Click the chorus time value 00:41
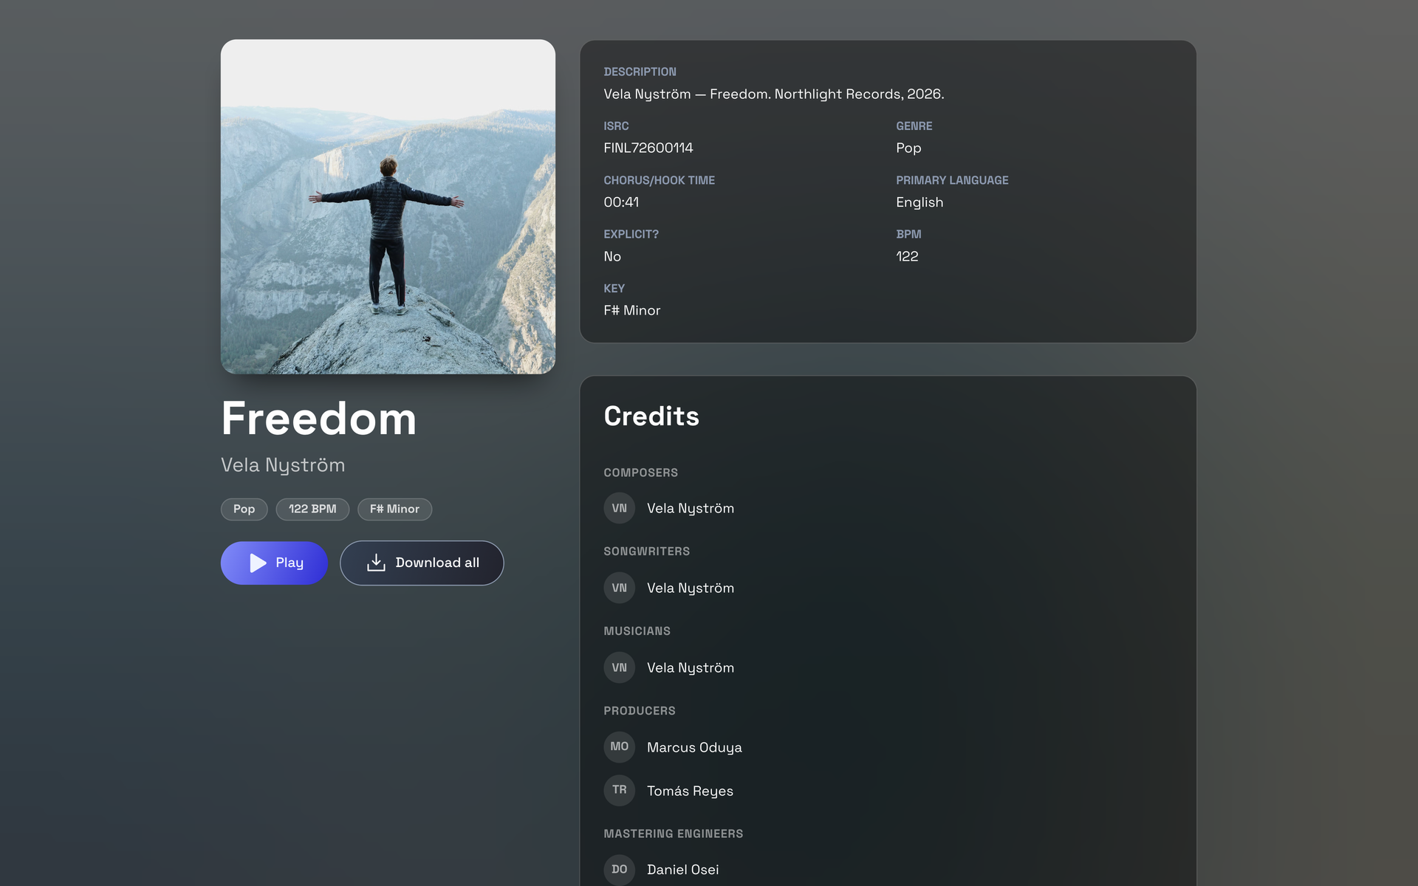1418x886 pixels. (621, 202)
